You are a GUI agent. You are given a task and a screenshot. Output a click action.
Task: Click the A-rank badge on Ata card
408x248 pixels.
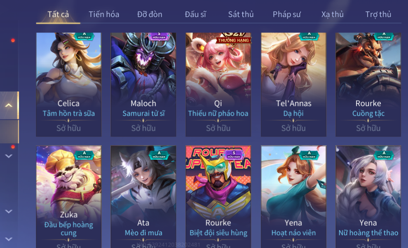[159, 155]
